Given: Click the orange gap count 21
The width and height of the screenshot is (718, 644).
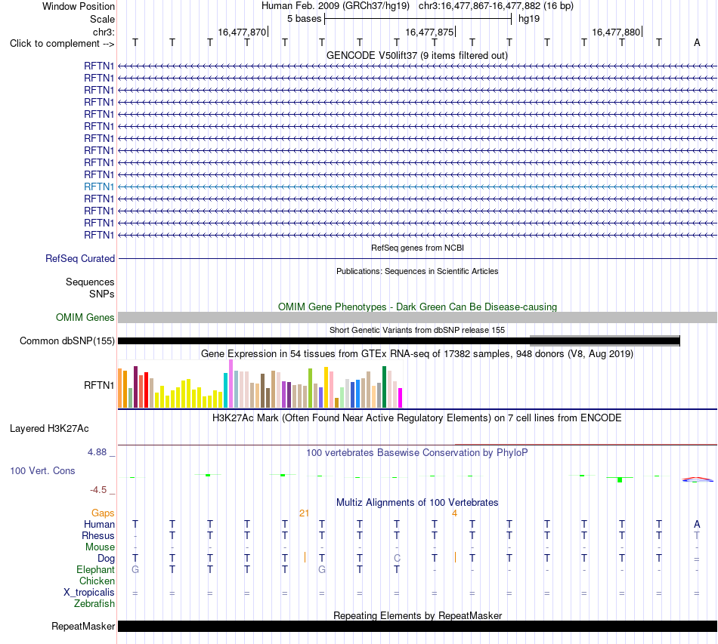Looking at the screenshot, I should [x=304, y=513].
